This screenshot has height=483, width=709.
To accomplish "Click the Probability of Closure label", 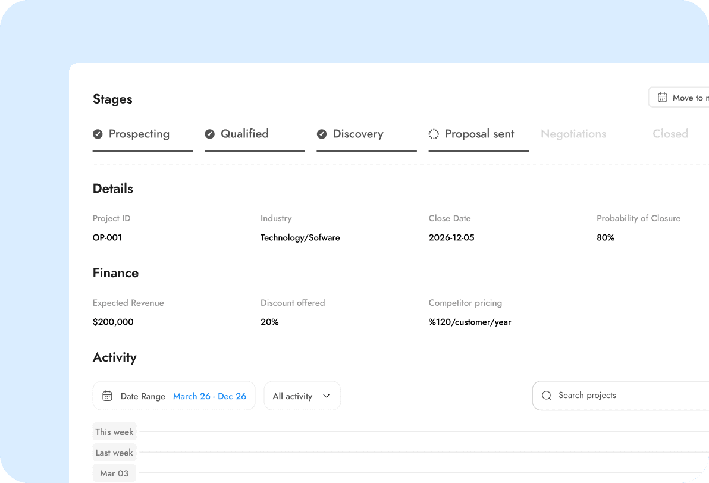I will pos(638,218).
